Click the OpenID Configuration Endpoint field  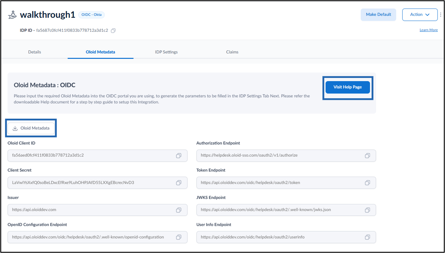pos(97,237)
